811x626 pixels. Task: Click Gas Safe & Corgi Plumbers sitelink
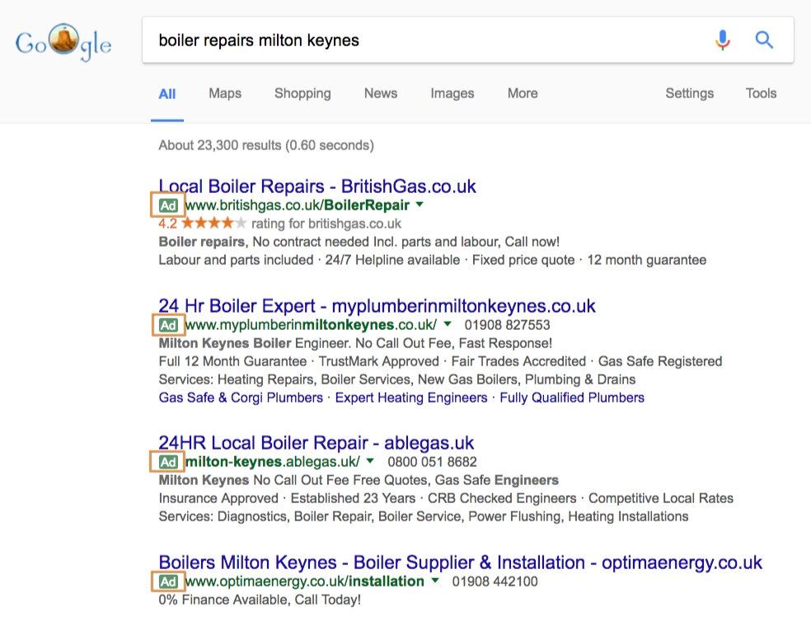click(x=241, y=398)
